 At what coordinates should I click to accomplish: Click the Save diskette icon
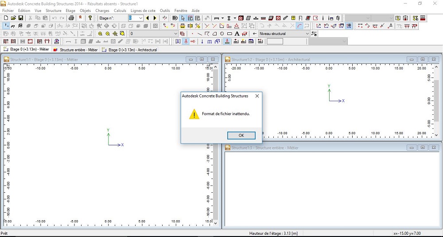click(x=21, y=18)
